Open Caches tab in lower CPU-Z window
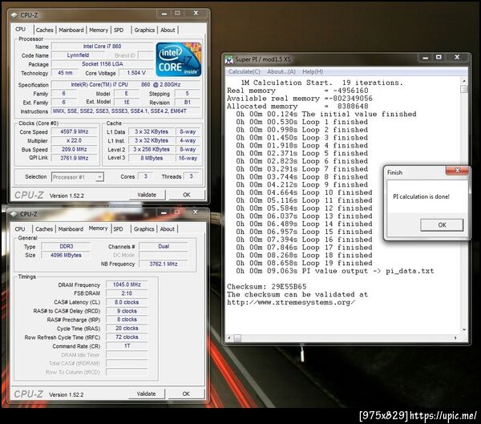The image size is (481, 424). 44,229
